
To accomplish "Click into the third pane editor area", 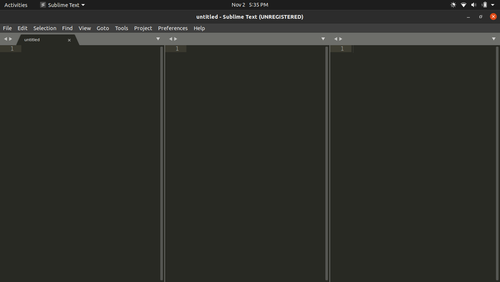I will [x=424, y=163].
